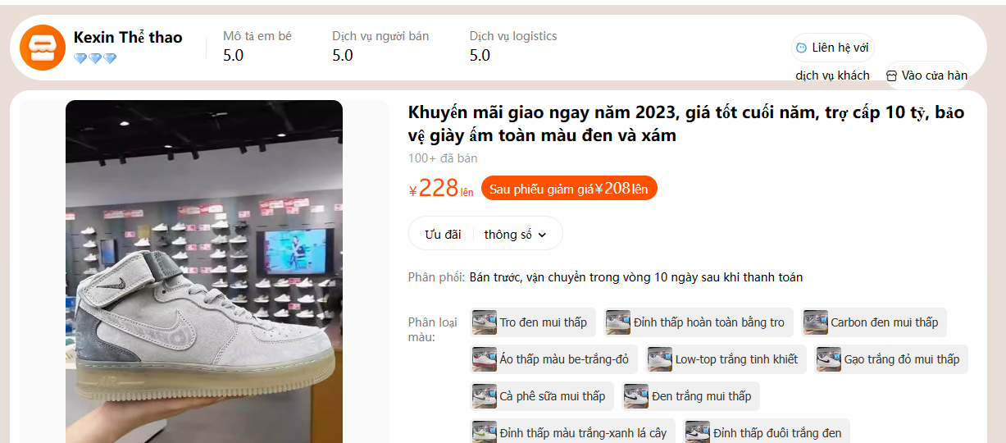Select color Low-top trắng tinh khiết
Screen dimensions: 1006x443
pos(726,359)
